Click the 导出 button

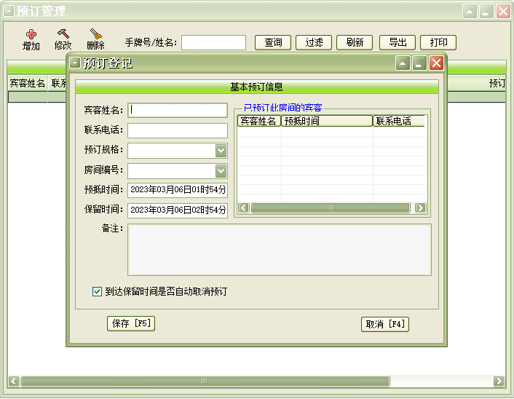(398, 42)
